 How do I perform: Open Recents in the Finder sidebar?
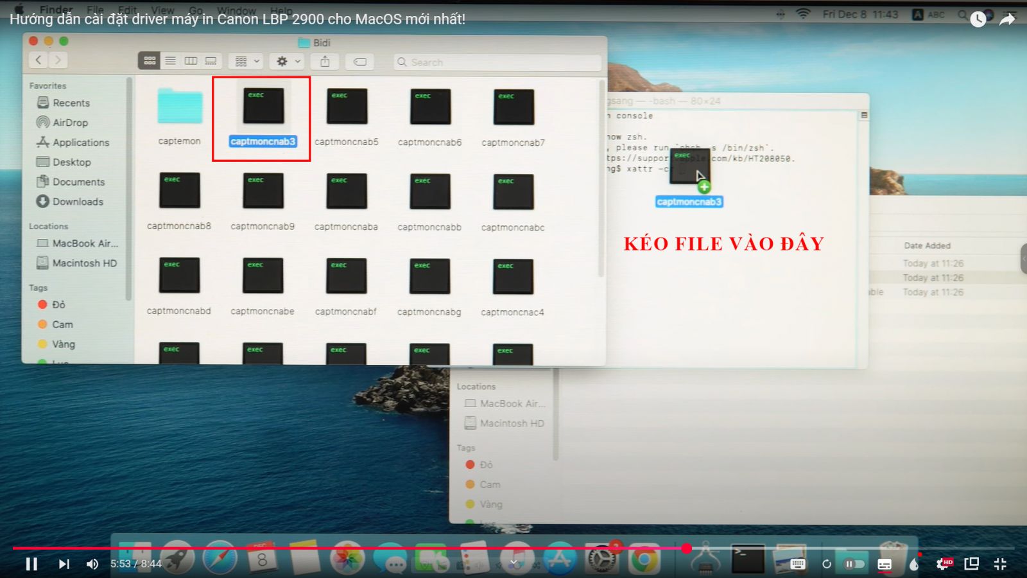[x=64, y=103]
